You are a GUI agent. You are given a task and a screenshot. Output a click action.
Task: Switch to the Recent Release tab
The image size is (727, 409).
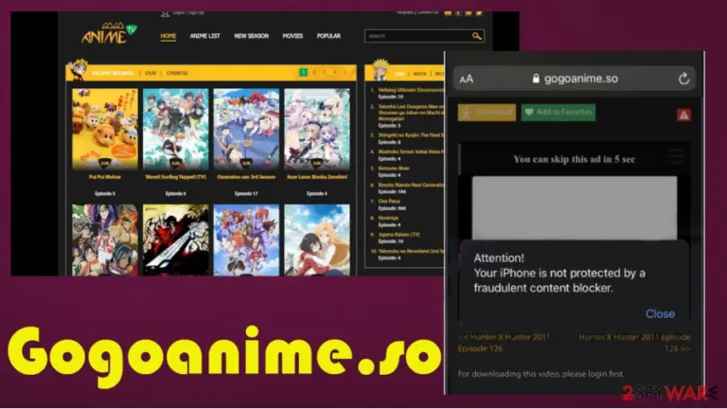113,73
